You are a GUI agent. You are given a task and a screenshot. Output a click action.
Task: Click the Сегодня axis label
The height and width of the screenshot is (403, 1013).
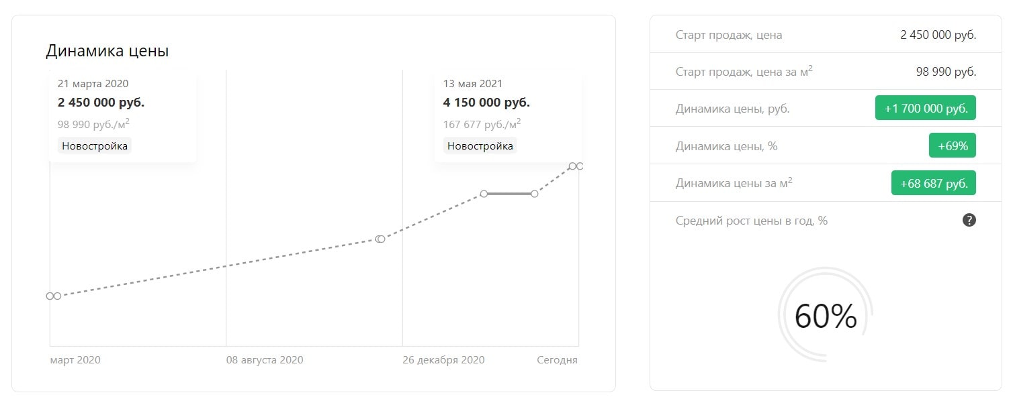pos(557,360)
